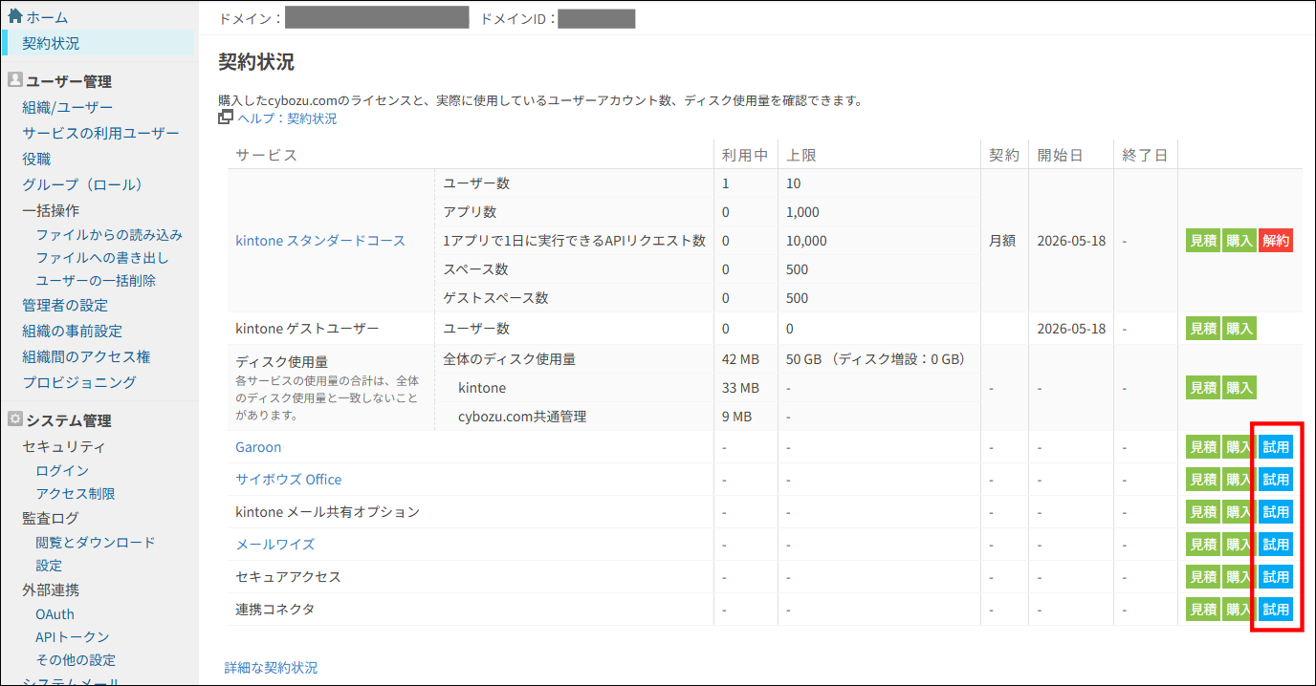Open the ヘルプ：契約状況 help link
Image resolution: width=1316 pixels, height=686 pixels.
[287, 118]
